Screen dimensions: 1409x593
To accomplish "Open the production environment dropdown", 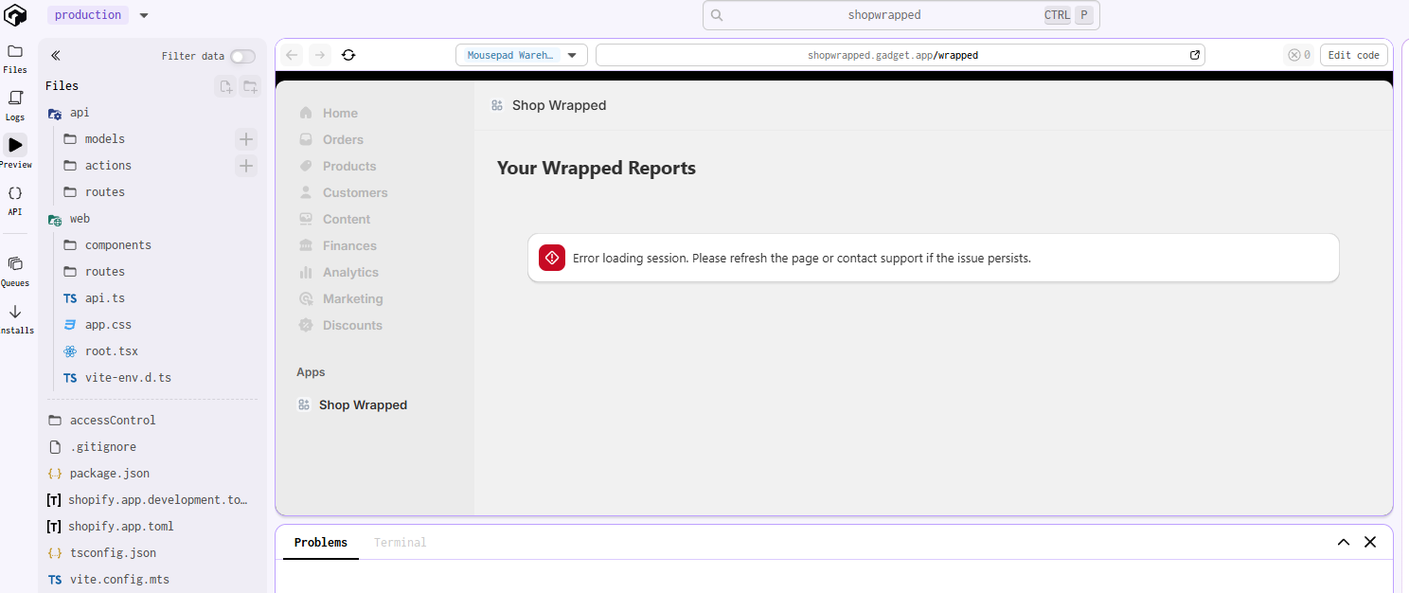I will tap(98, 15).
